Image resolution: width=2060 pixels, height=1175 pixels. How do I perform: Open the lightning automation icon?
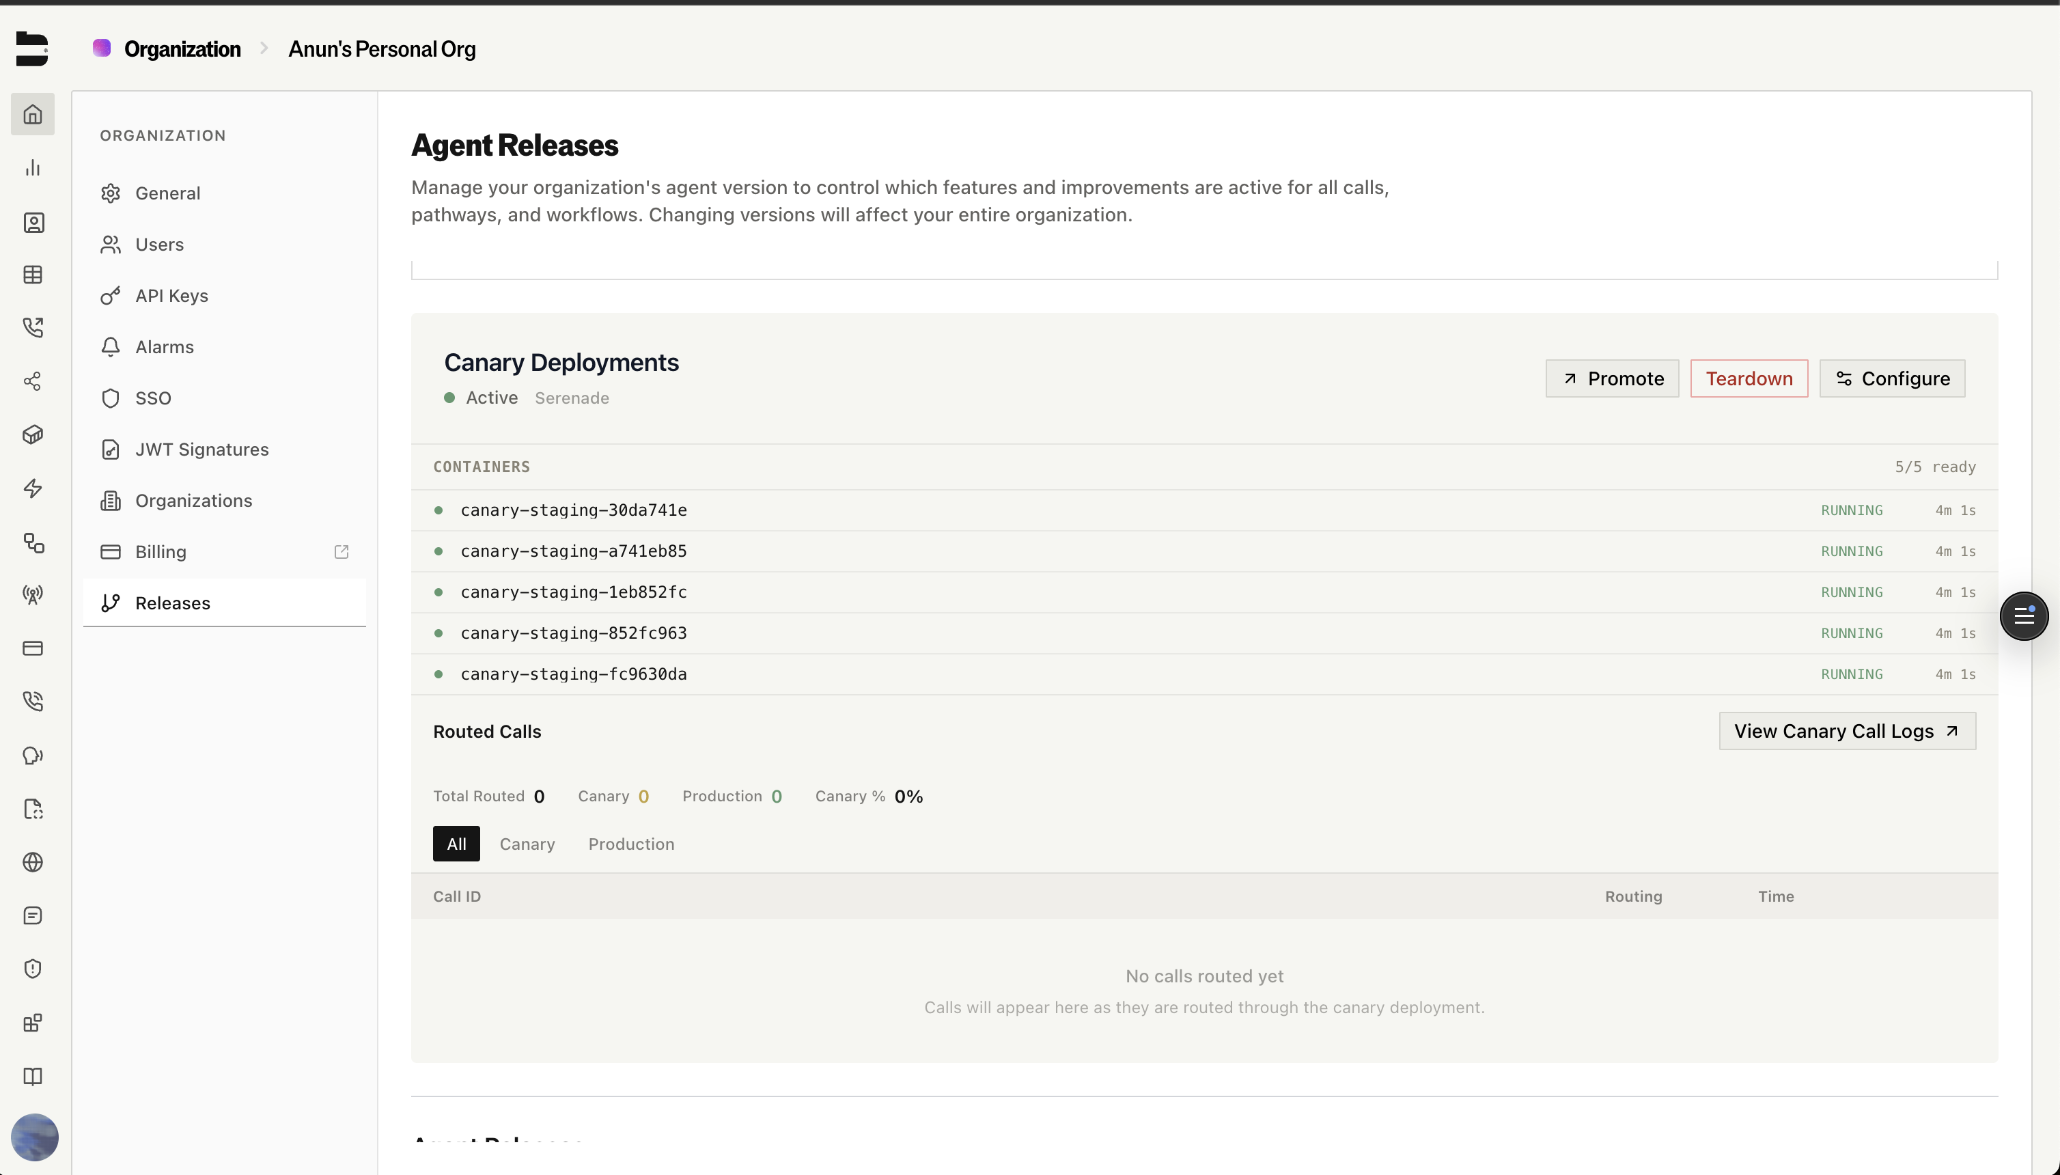(x=33, y=488)
